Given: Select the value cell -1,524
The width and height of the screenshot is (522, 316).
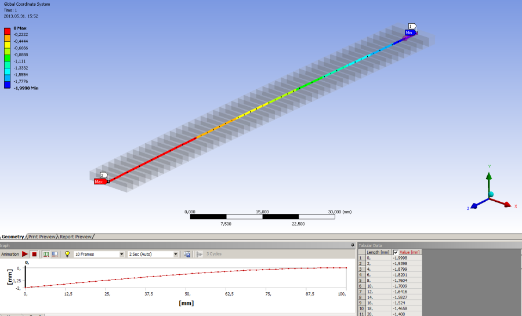Looking at the screenshot, I should click(x=407, y=303).
